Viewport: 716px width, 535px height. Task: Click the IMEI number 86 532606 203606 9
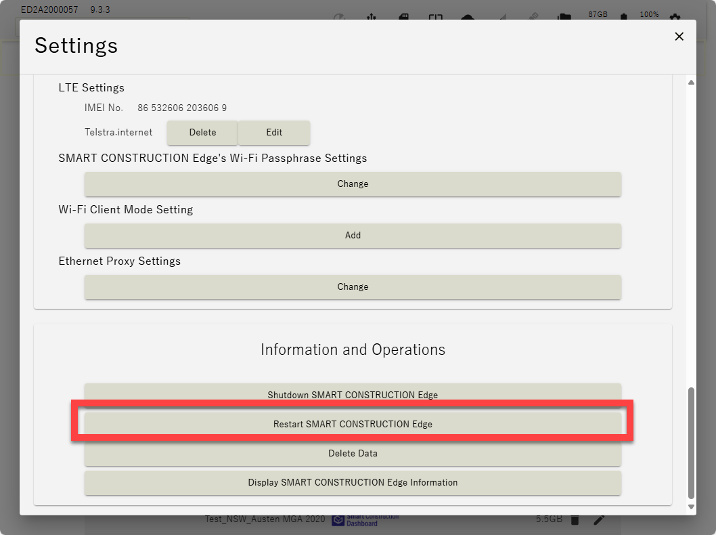[182, 108]
